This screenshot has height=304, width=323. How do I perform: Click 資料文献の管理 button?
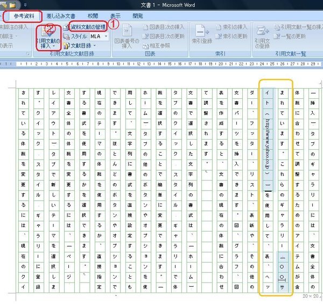click(x=88, y=27)
